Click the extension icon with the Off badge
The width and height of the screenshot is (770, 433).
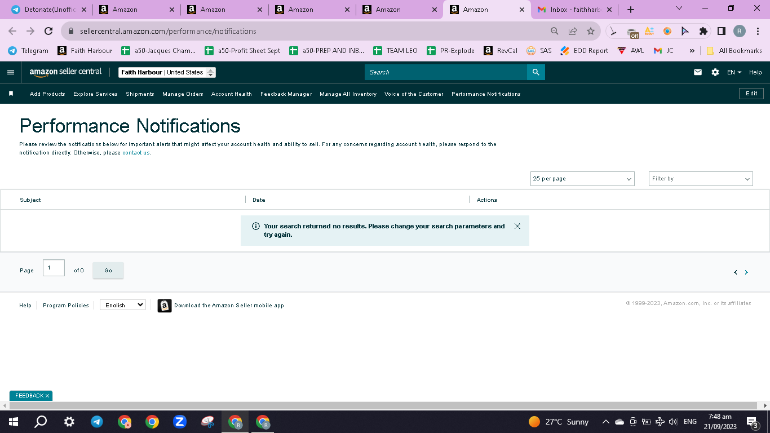pos(632,32)
